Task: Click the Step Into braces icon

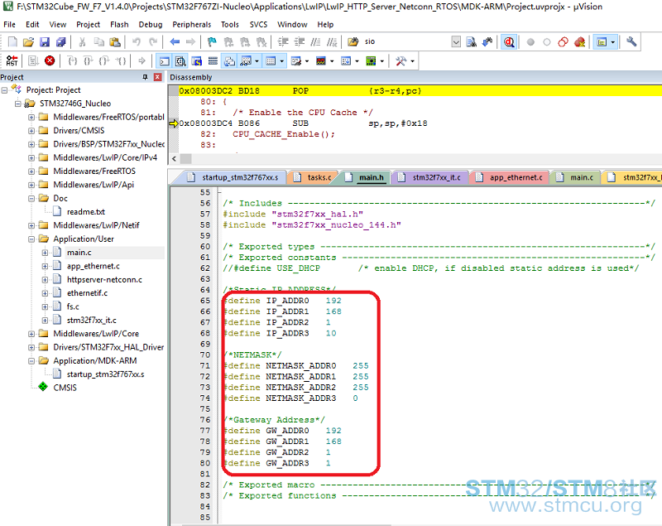Action: [x=72, y=60]
